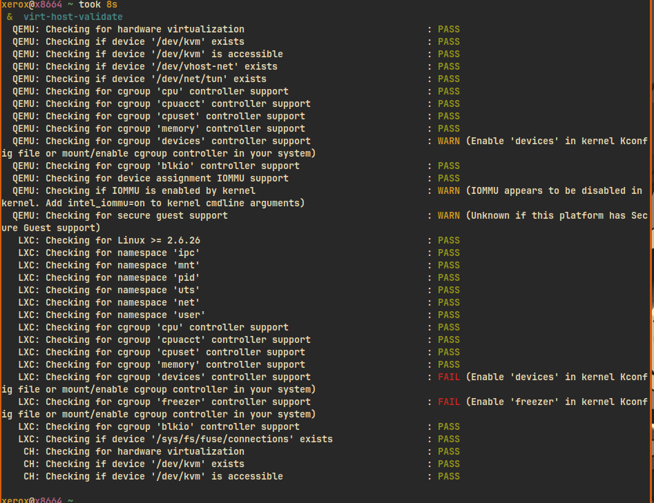
Task: Click the '/dev/net/tun' exists line
Action: click(140, 79)
